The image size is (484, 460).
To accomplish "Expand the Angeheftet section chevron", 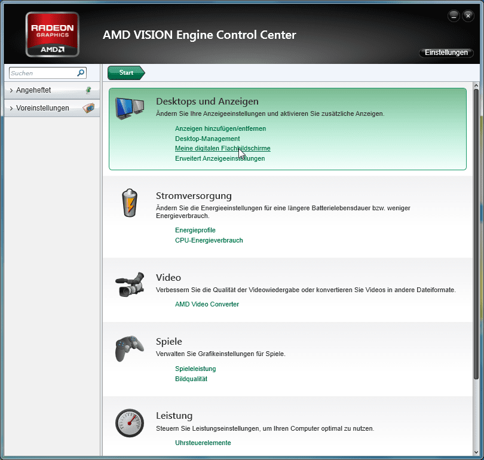I will 11,90.
